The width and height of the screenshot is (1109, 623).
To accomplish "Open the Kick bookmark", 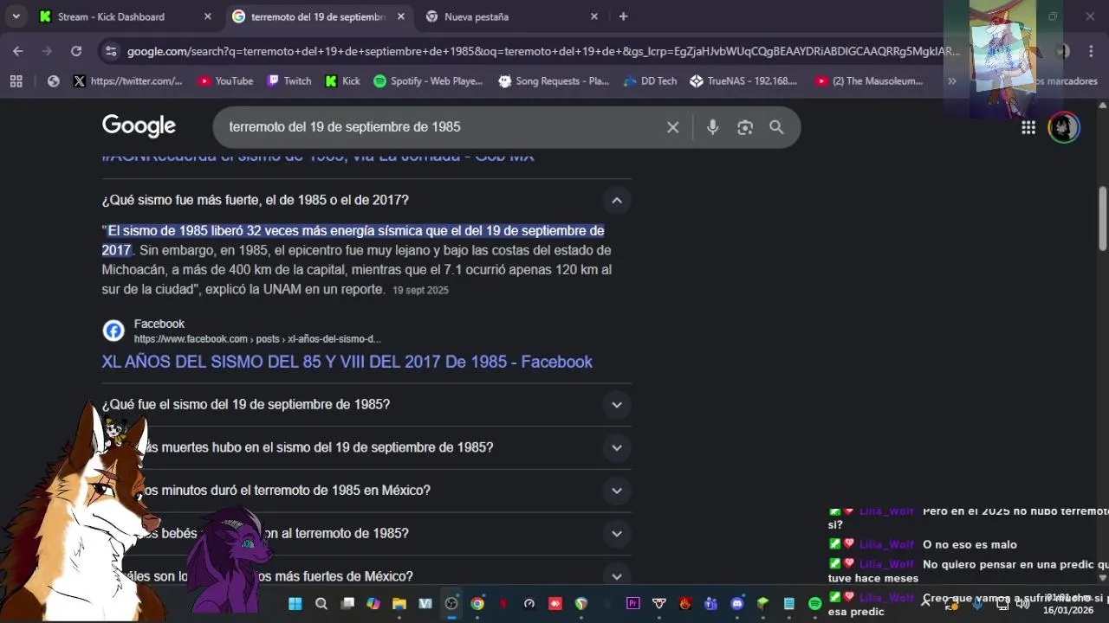I will coord(342,80).
